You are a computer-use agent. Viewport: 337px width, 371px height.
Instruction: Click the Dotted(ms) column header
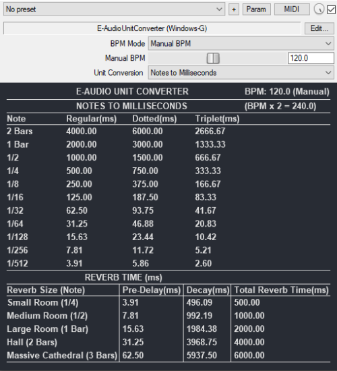pyautogui.click(x=154, y=119)
